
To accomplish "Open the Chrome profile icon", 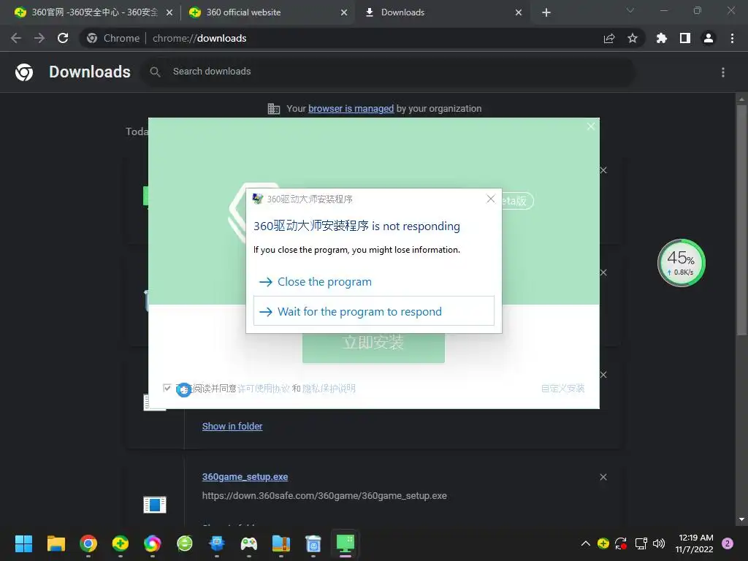I will click(709, 38).
